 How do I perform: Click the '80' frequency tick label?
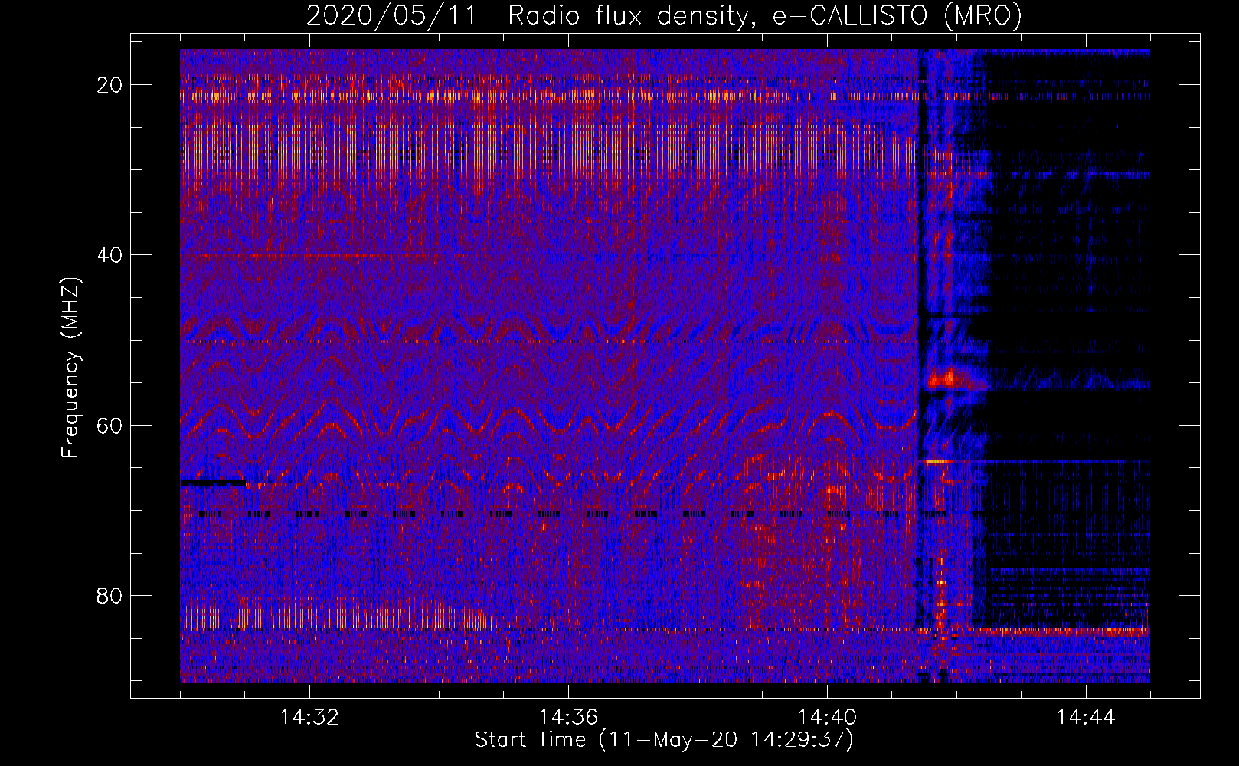(110, 595)
